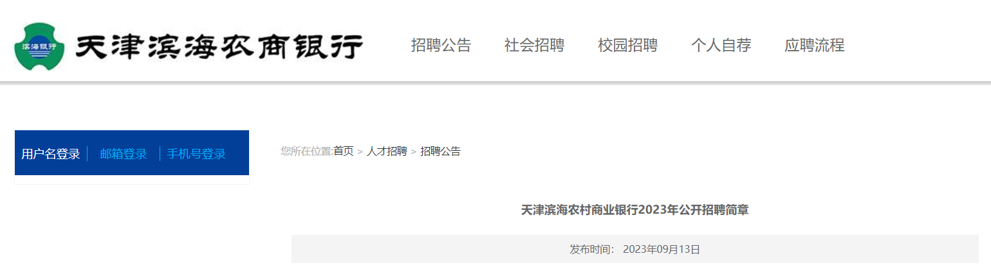The image size is (991, 274).
Task: Click the 招聘公告 breadcrumb link
Action: point(440,151)
